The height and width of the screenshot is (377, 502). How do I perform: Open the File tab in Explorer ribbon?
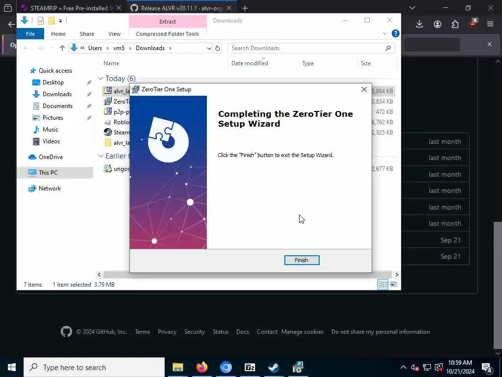(x=30, y=34)
